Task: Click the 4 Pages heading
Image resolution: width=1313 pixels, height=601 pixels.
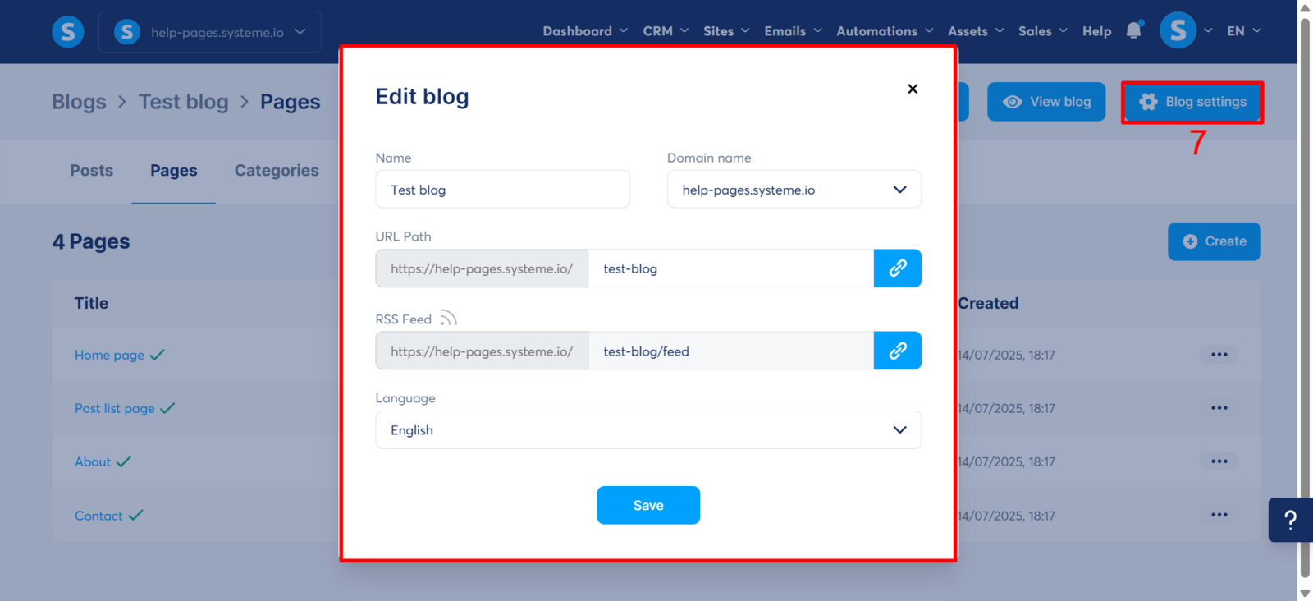Action: tap(91, 241)
